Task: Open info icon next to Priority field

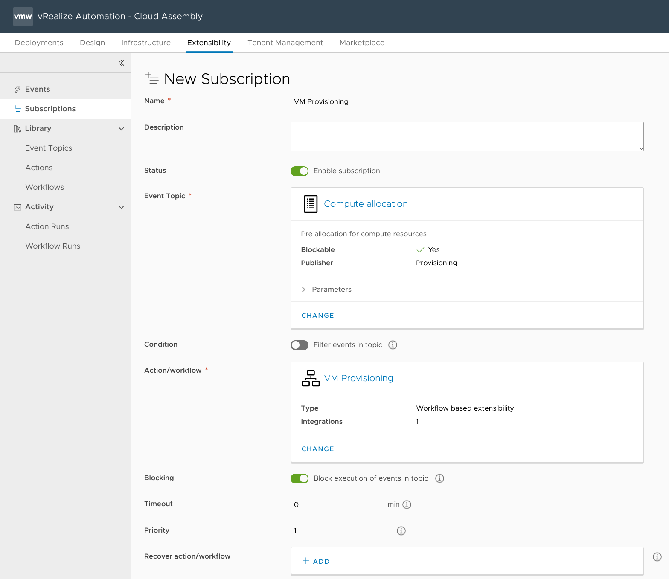Action: (x=401, y=530)
